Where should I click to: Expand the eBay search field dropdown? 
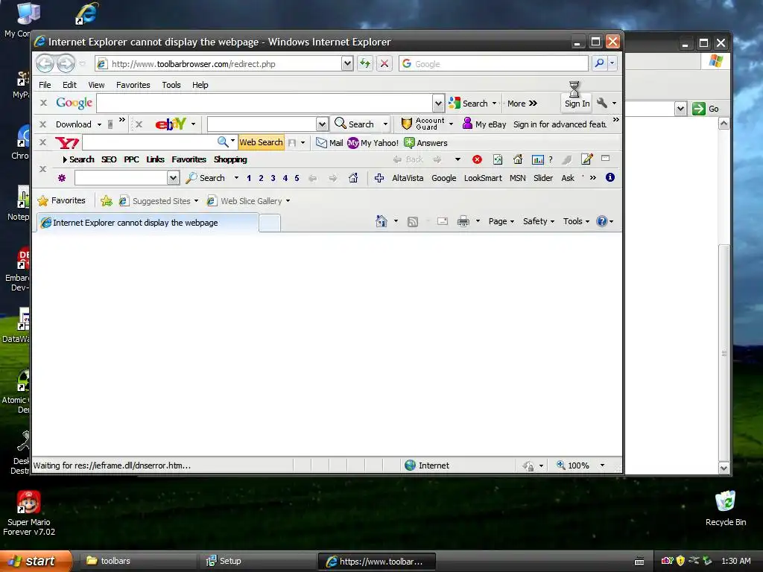coord(322,124)
